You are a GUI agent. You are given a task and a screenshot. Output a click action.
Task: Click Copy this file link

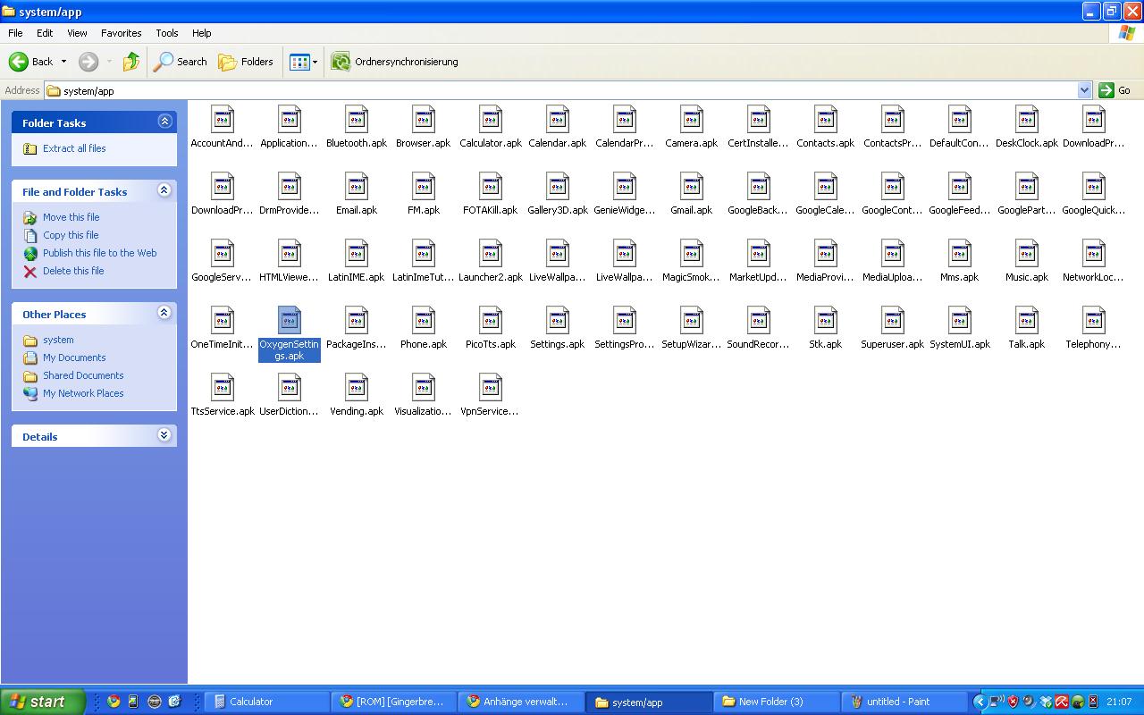tap(71, 235)
